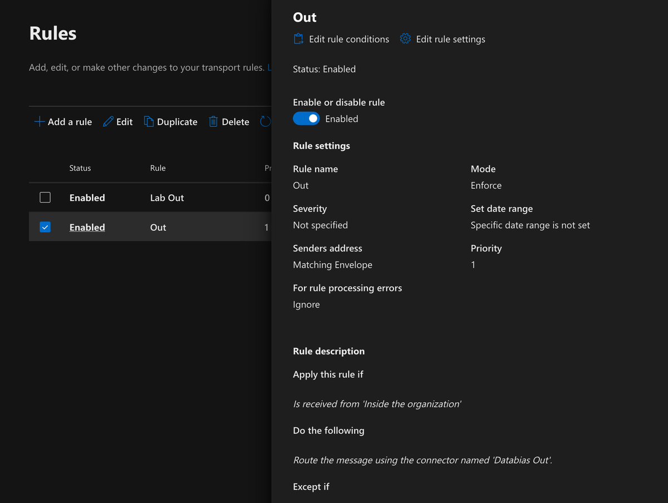Click the Rule description heading
This screenshot has height=503, width=668.
[x=328, y=351]
